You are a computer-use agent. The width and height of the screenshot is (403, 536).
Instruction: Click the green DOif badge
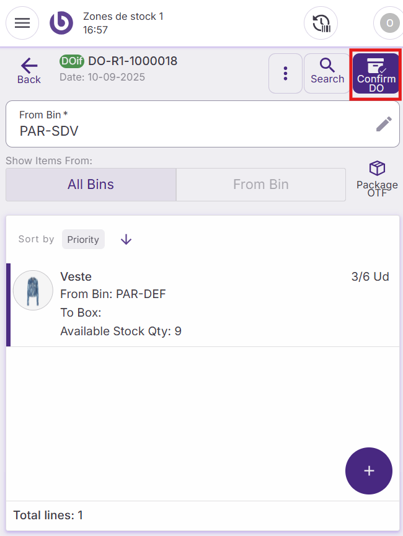click(73, 61)
